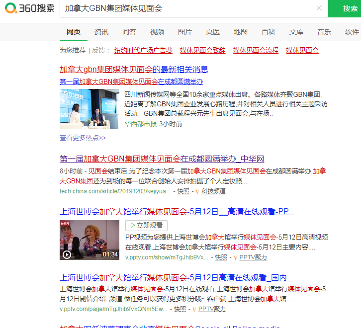The image size is (361, 328).
Task: Open the 百科 tab
Action: (269, 32)
